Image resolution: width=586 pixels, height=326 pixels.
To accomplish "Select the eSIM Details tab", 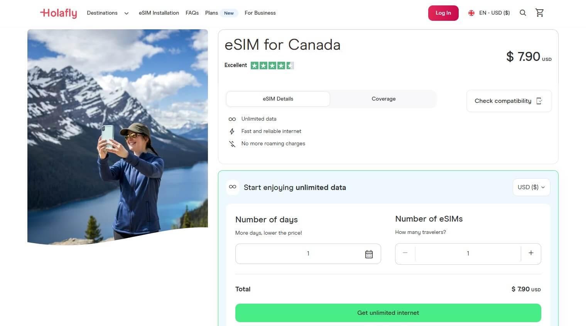I will (277, 99).
